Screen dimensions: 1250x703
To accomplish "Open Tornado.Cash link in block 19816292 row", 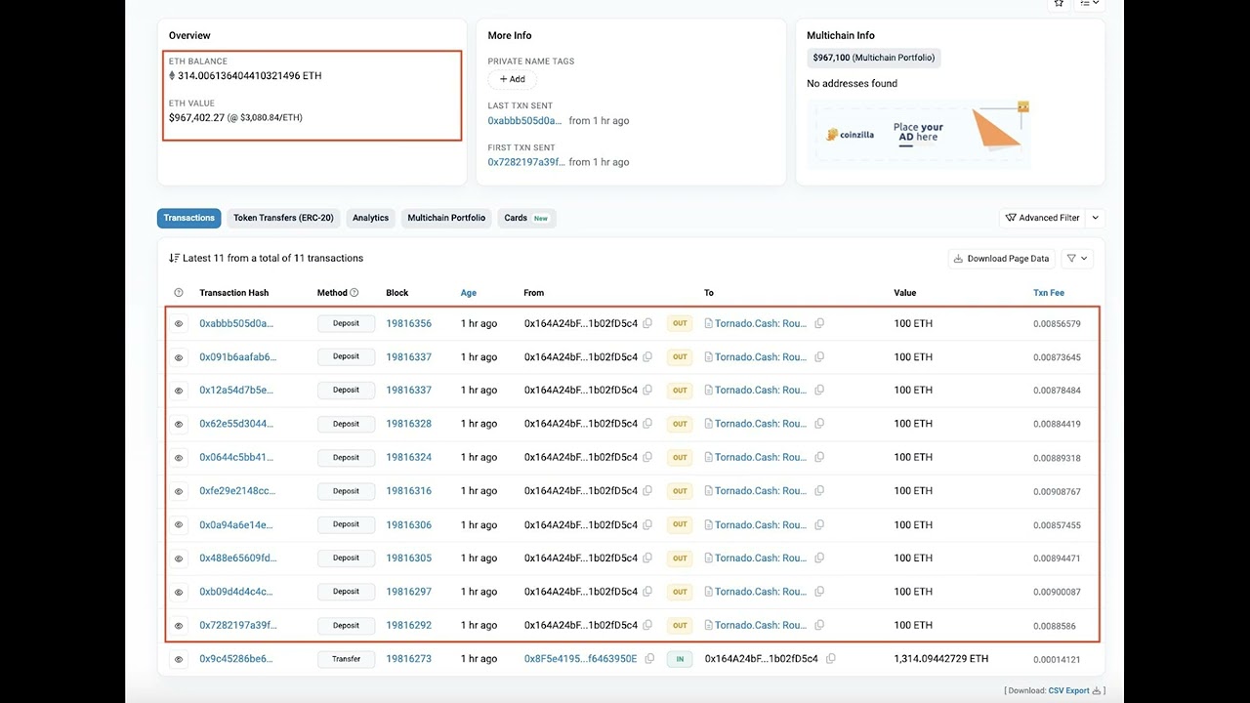I will [x=760, y=625].
